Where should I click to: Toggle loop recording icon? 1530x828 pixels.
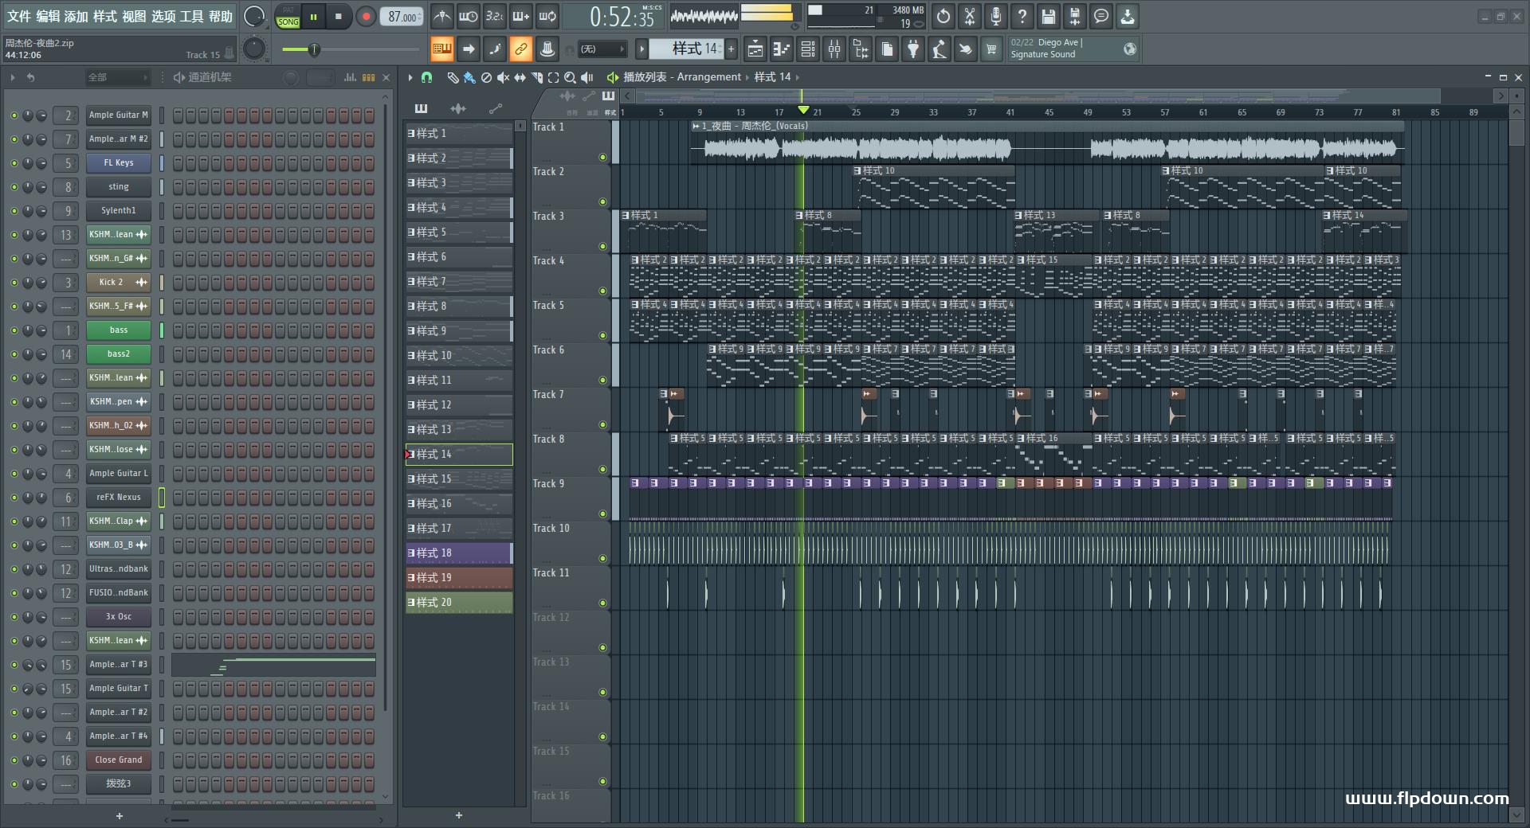[x=547, y=16]
